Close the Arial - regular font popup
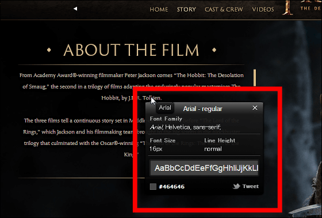Viewport: 322px width, 218px height. pyautogui.click(x=255, y=108)
